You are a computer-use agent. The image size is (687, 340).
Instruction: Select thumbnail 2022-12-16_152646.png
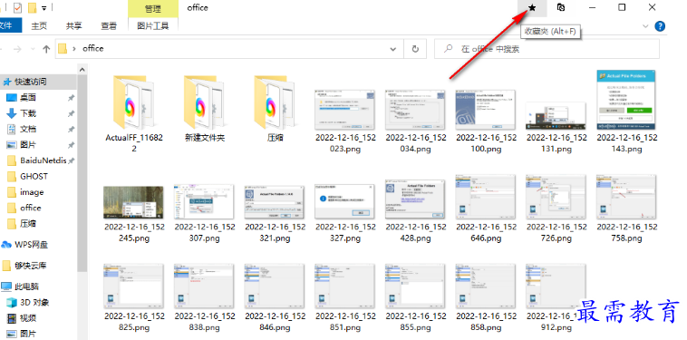pyautogui.click(x=487, y=209)
